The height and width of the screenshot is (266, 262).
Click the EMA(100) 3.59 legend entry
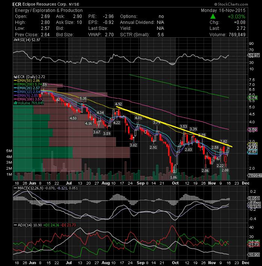[x=28, y=99]
